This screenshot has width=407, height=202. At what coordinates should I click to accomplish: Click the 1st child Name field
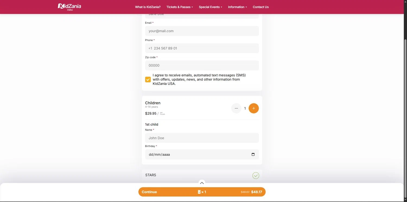pos(202,138)
